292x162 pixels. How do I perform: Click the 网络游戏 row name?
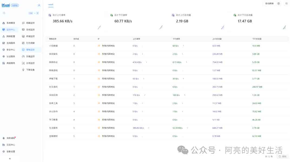[53, 70]
